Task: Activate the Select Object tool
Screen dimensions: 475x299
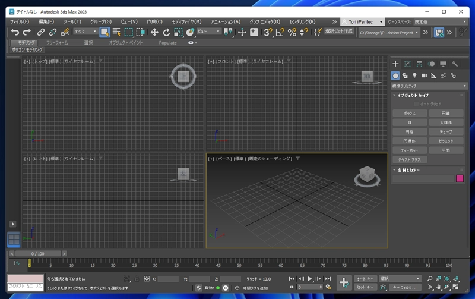Action: tap(104, 32)
